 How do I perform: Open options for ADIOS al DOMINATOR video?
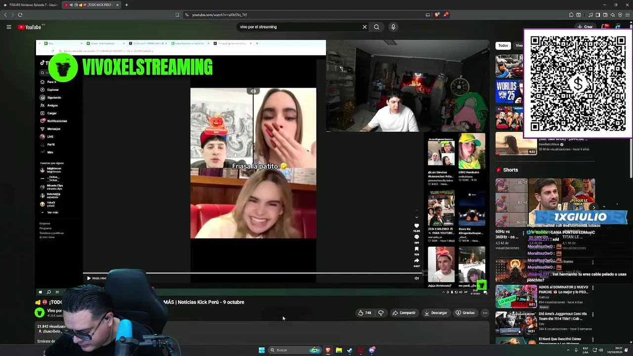click(x=593, y=288)
